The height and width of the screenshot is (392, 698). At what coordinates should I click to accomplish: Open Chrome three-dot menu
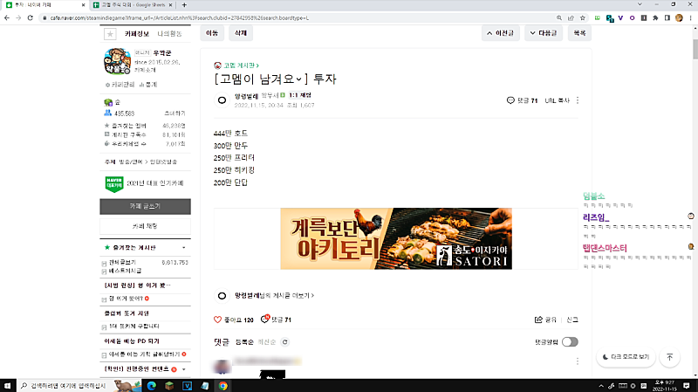coord(690,17)
